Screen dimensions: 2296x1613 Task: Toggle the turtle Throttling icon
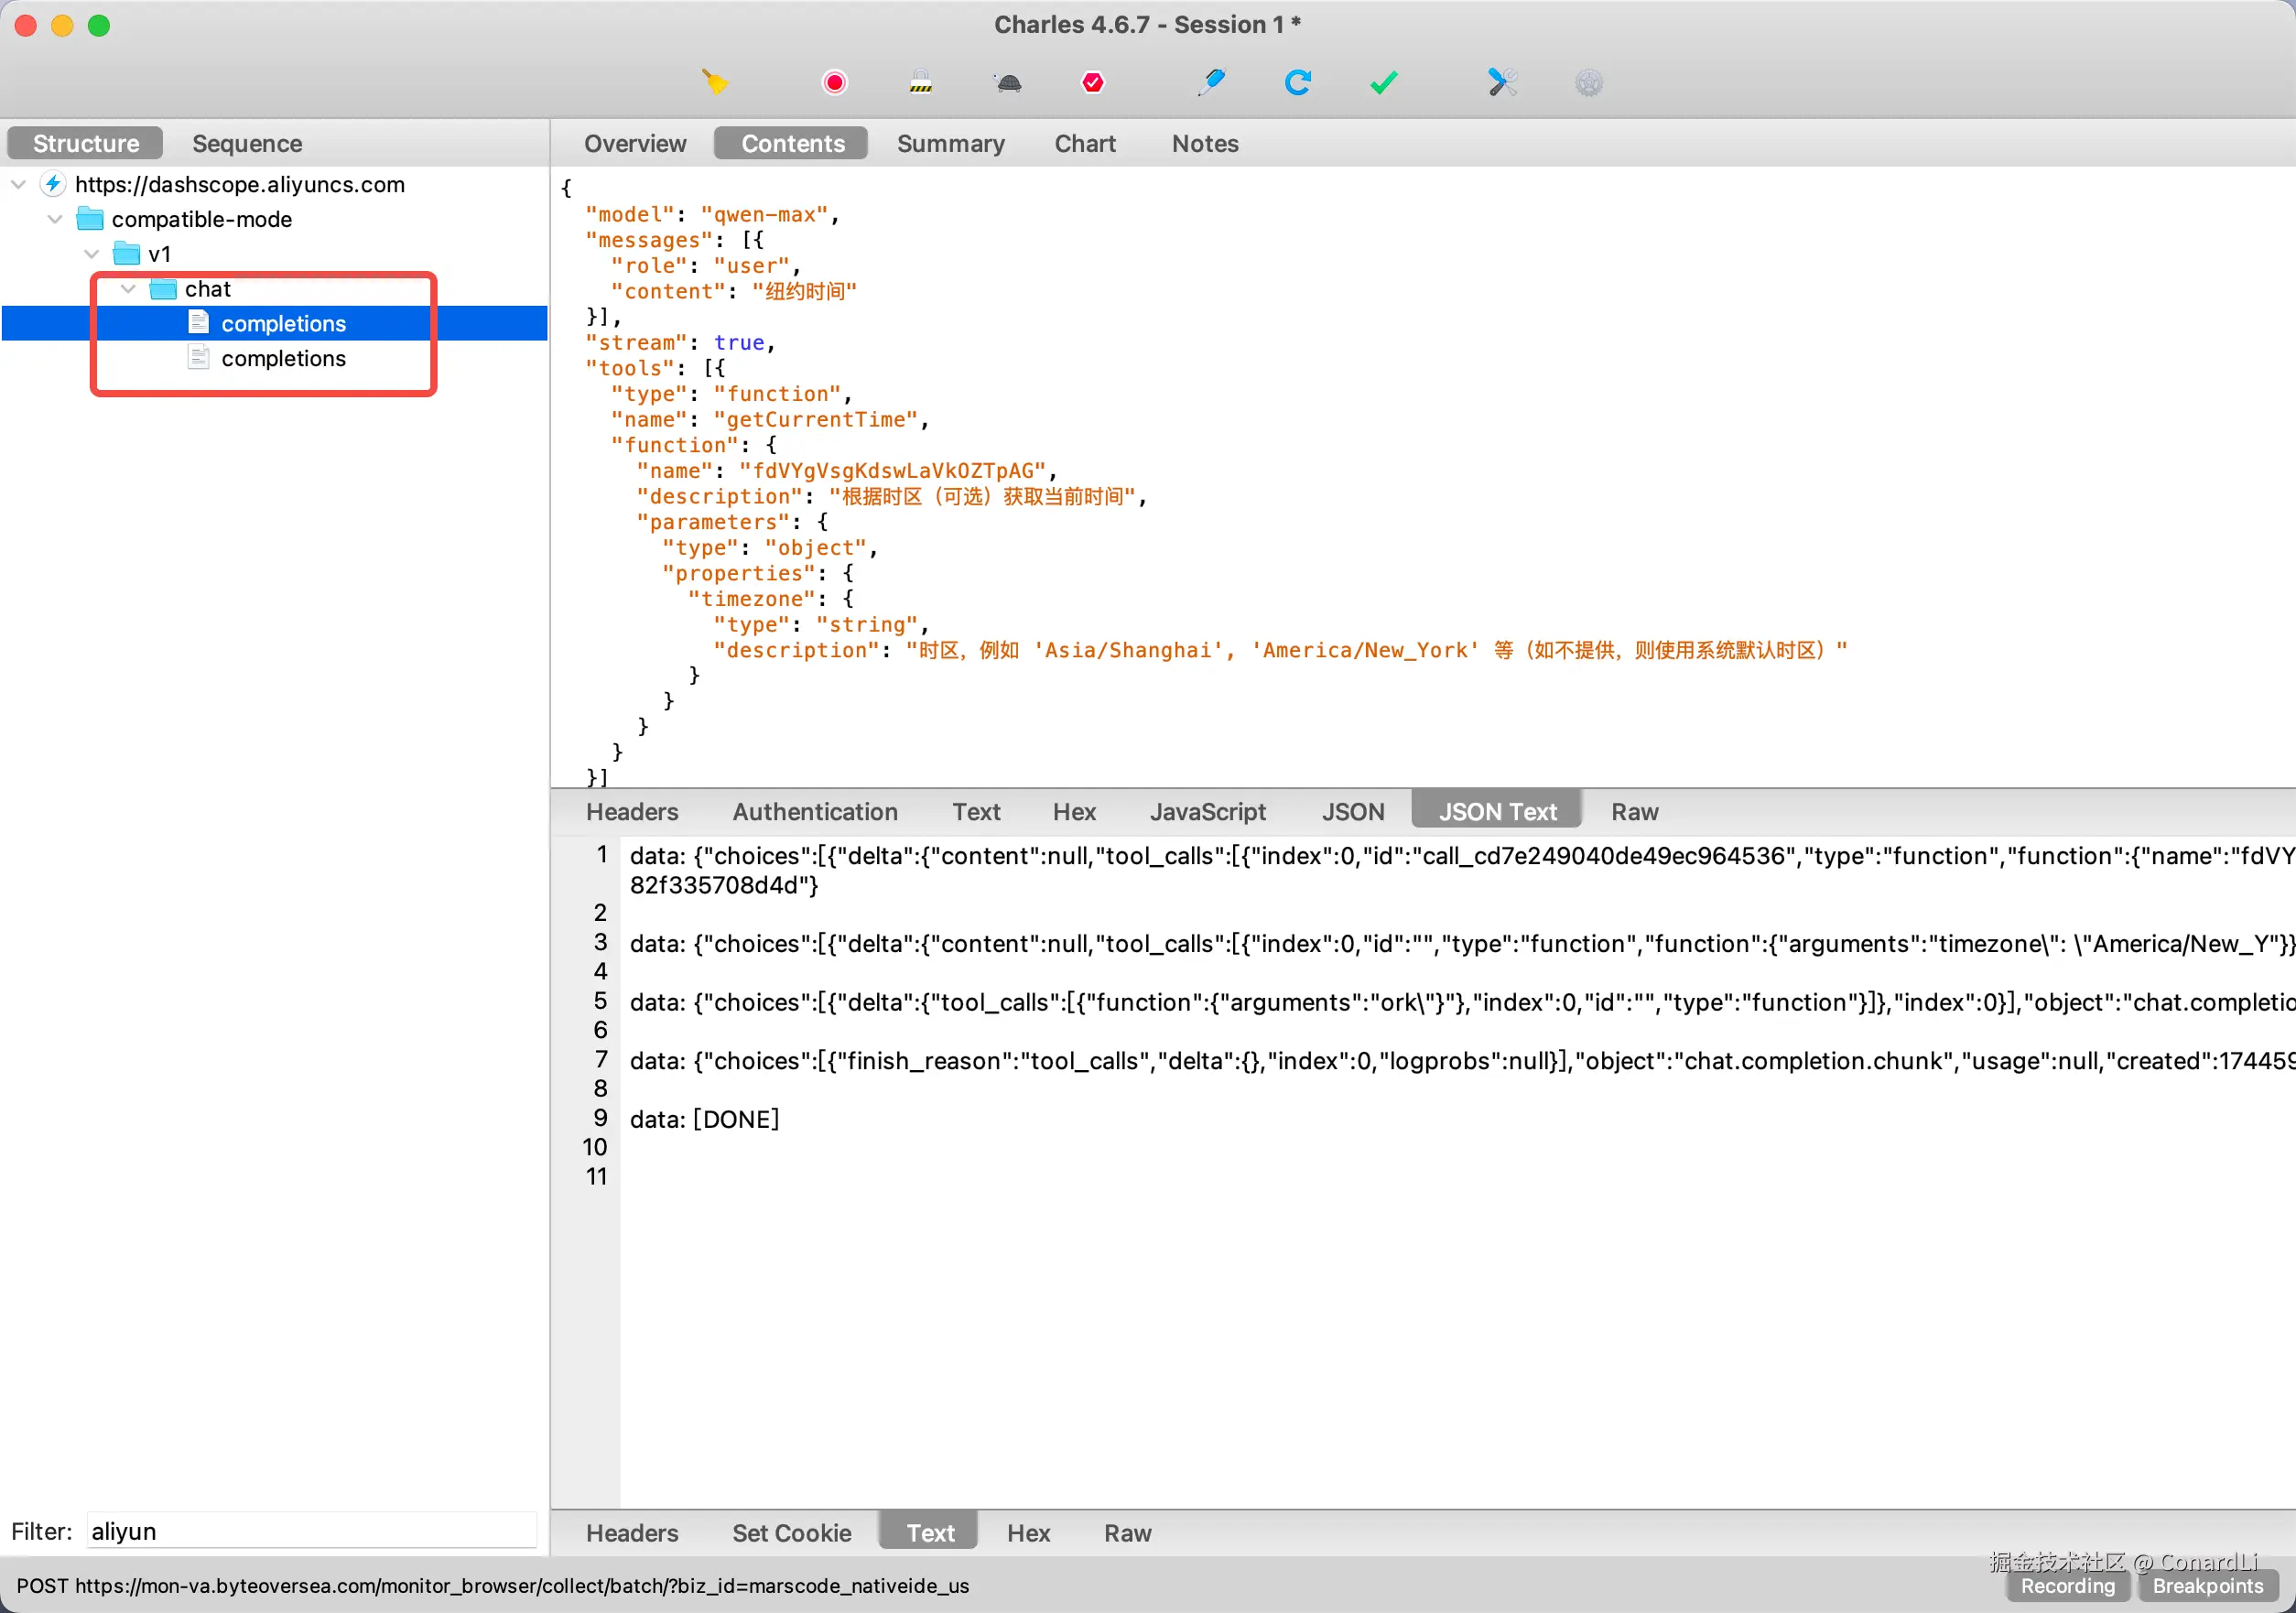point(1008,83)
